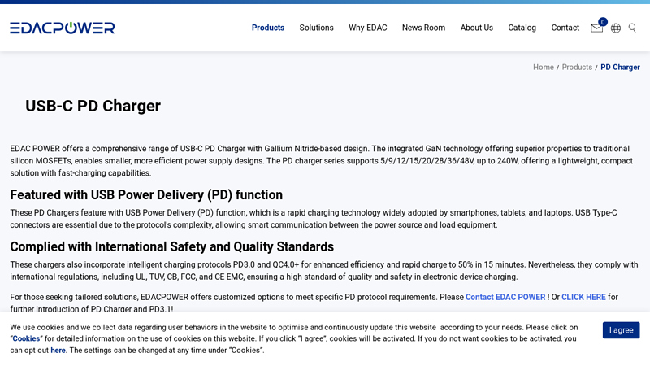Open the inquiry mail envelope icon
Image resolution: width=650 pixels, height=366 pixels.
pos(596,28)
